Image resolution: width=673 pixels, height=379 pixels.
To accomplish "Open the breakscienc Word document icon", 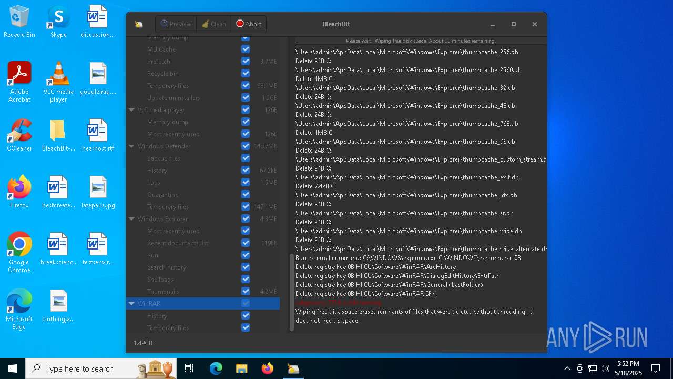I will (58, 249).
